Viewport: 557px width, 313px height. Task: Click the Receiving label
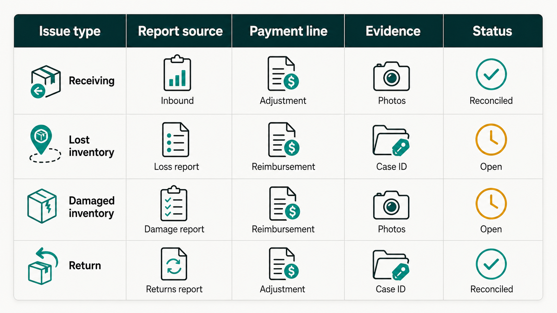tap(92, 81)
